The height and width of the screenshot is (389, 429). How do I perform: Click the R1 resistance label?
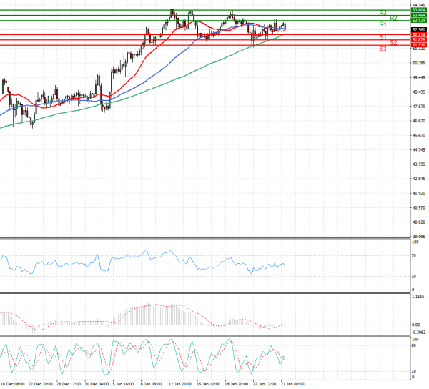coord(383,24)
